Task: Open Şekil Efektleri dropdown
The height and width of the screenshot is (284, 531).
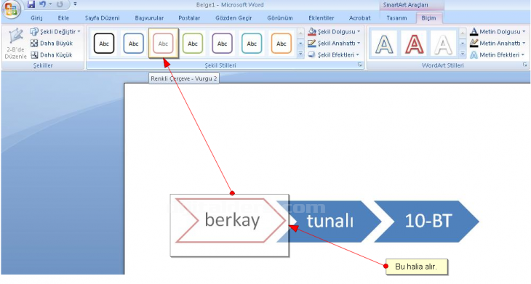Action: [334, 54]
